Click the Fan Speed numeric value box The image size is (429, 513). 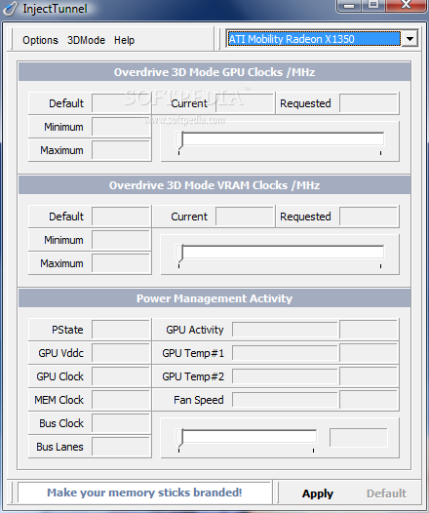coord(369,400)
